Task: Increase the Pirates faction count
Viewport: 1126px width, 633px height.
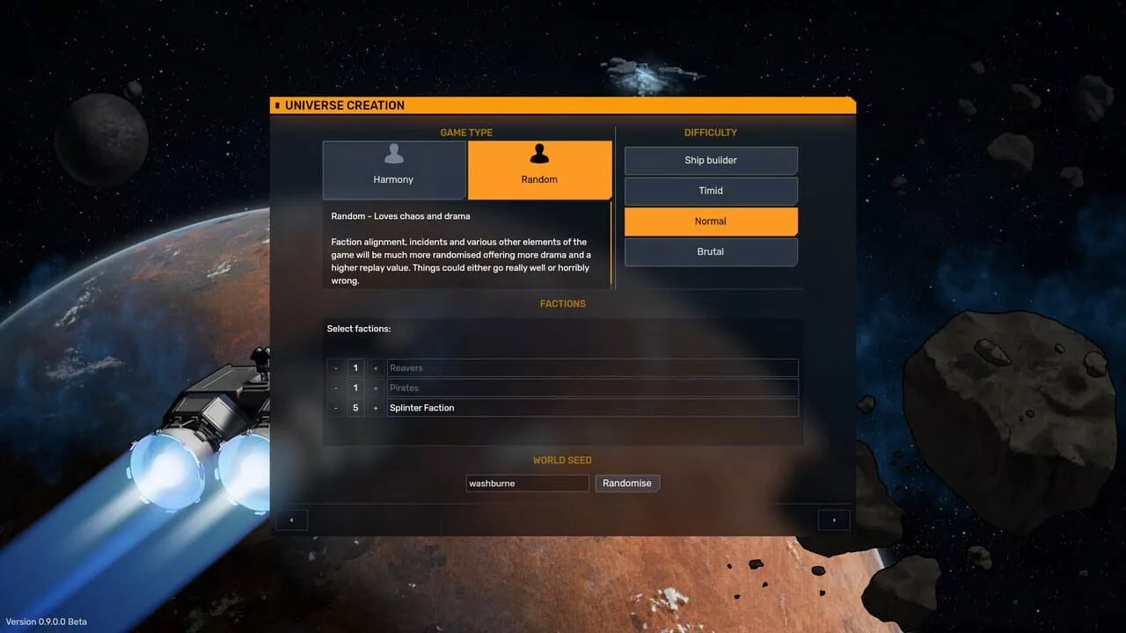Action: 376,388
